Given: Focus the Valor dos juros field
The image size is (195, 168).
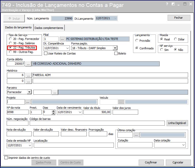Looking at the screenshot, I should pos(125,112).
